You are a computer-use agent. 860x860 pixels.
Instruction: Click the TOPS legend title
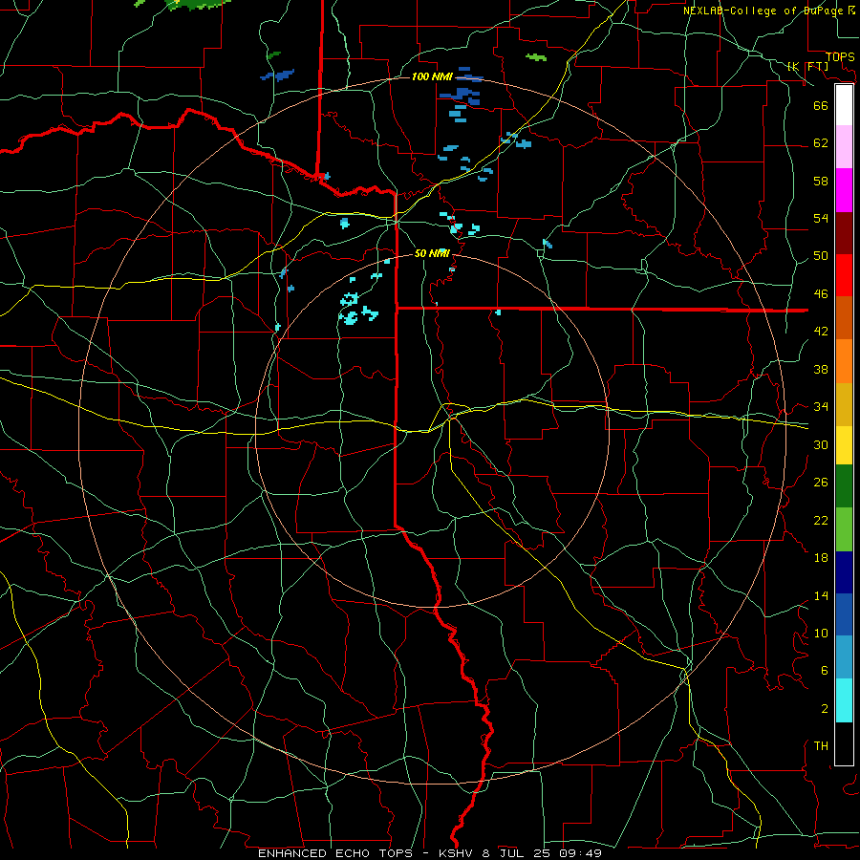point(840,57)
